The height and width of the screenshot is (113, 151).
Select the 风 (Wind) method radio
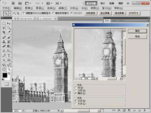[76, 88]
